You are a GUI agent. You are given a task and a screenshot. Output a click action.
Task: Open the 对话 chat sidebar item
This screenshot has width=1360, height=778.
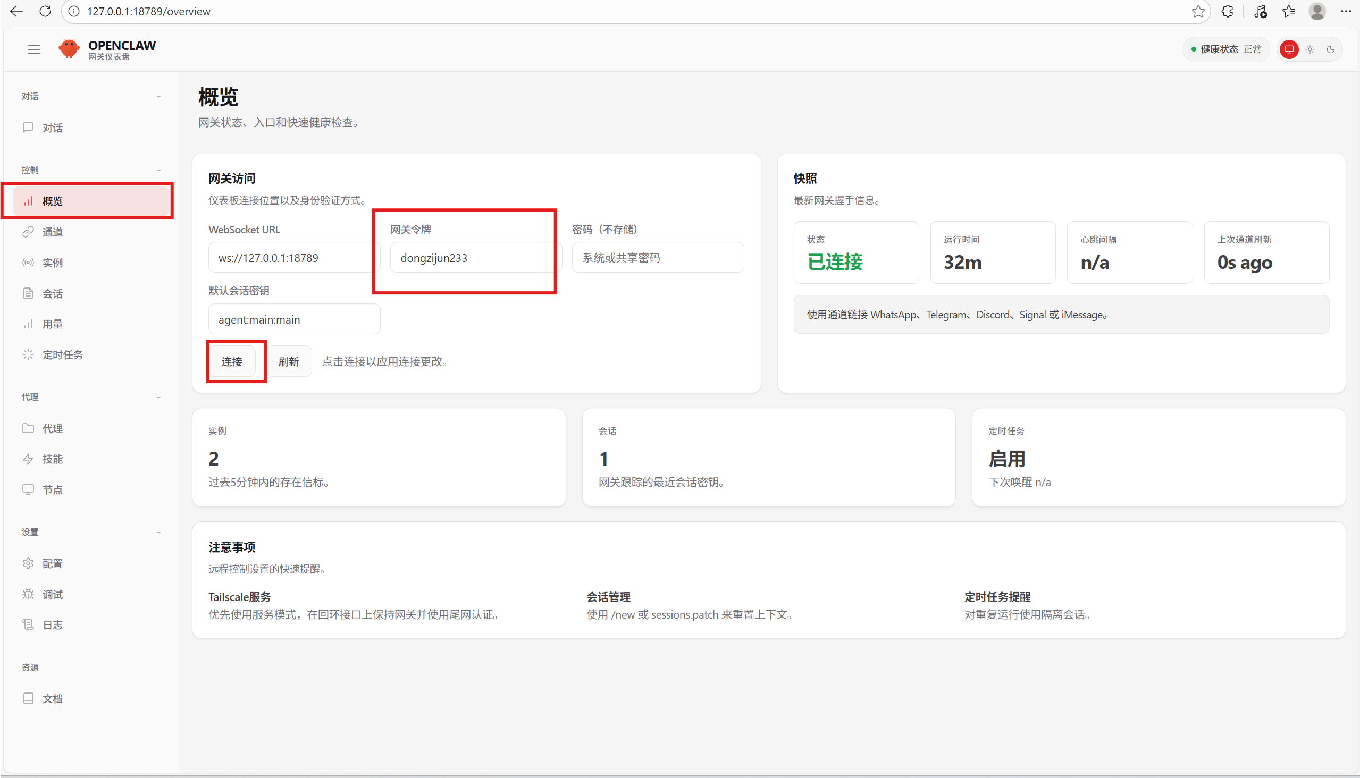pyautogui.click(x=53, y=128)
